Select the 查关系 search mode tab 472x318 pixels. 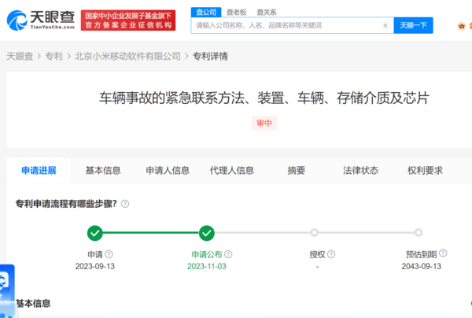click(266, 12)
